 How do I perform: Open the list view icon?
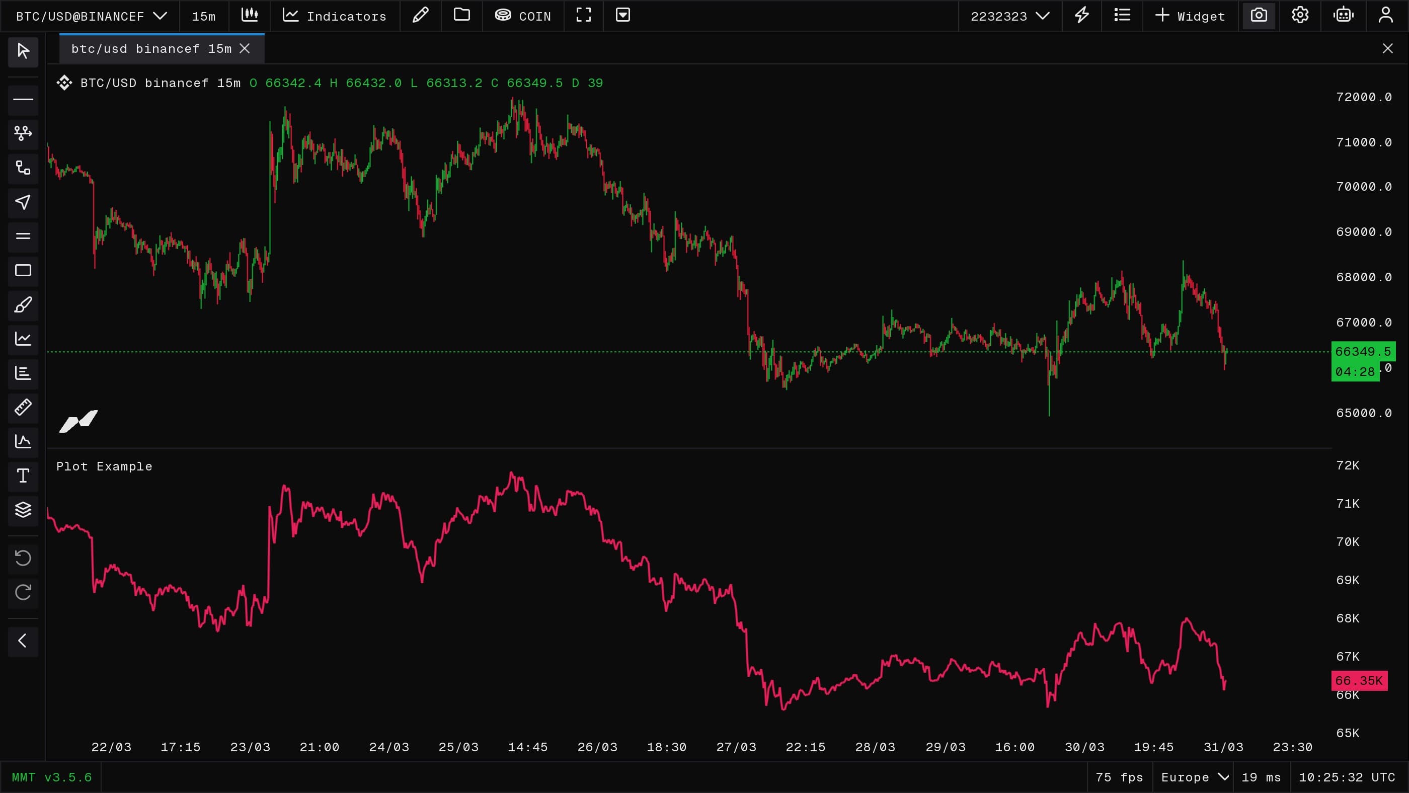point(1122,15)
